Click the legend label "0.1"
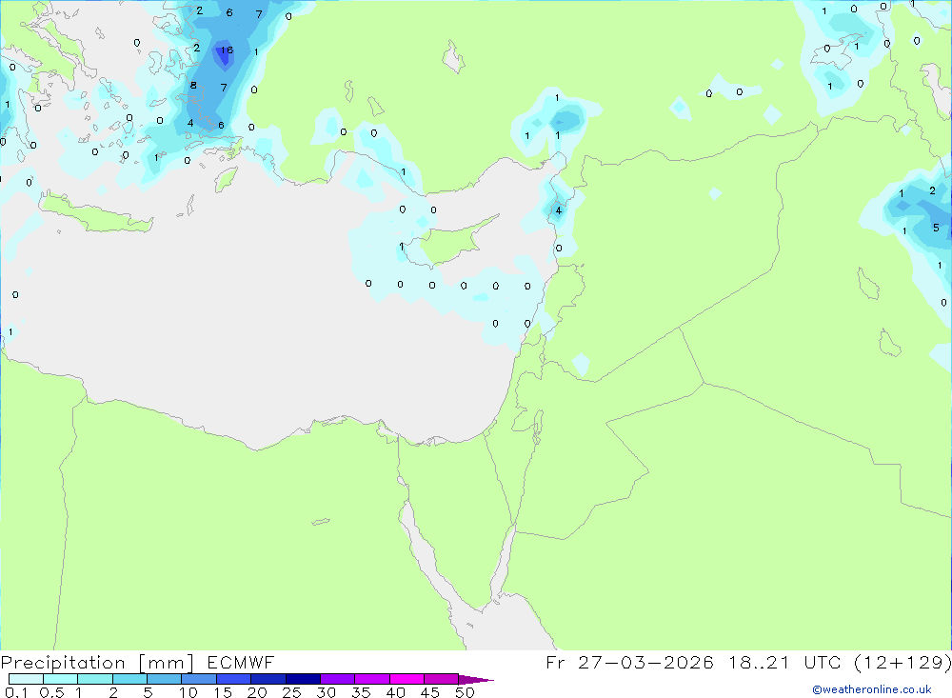This screenshot has height=698, width=952. pyautogui.click(x=16, y=692)
